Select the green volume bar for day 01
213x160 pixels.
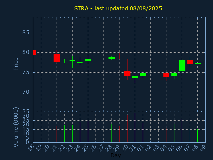point(143,132)
